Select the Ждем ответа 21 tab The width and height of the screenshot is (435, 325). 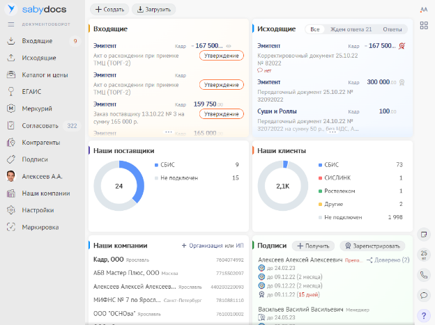[x=351, y=29]
